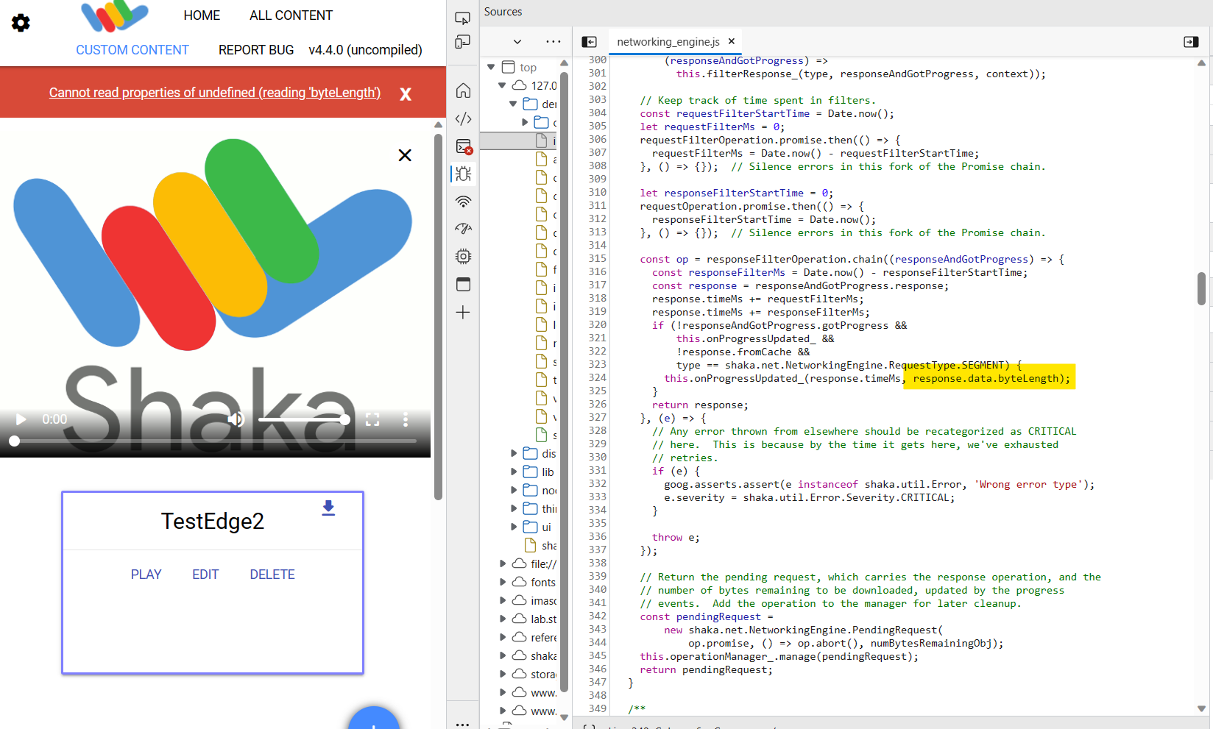Open the Console tool with error badge
Screen dimensions: 1213x729
tap(463, 146)
